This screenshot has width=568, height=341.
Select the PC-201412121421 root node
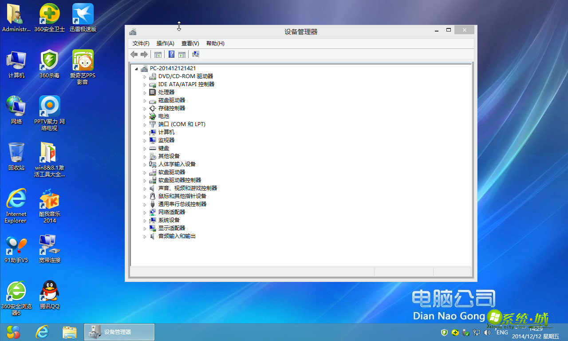(x=174, y=68)
